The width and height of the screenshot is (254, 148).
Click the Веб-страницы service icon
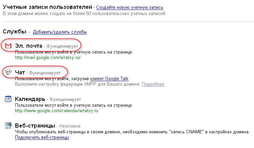tap(8, 126)
